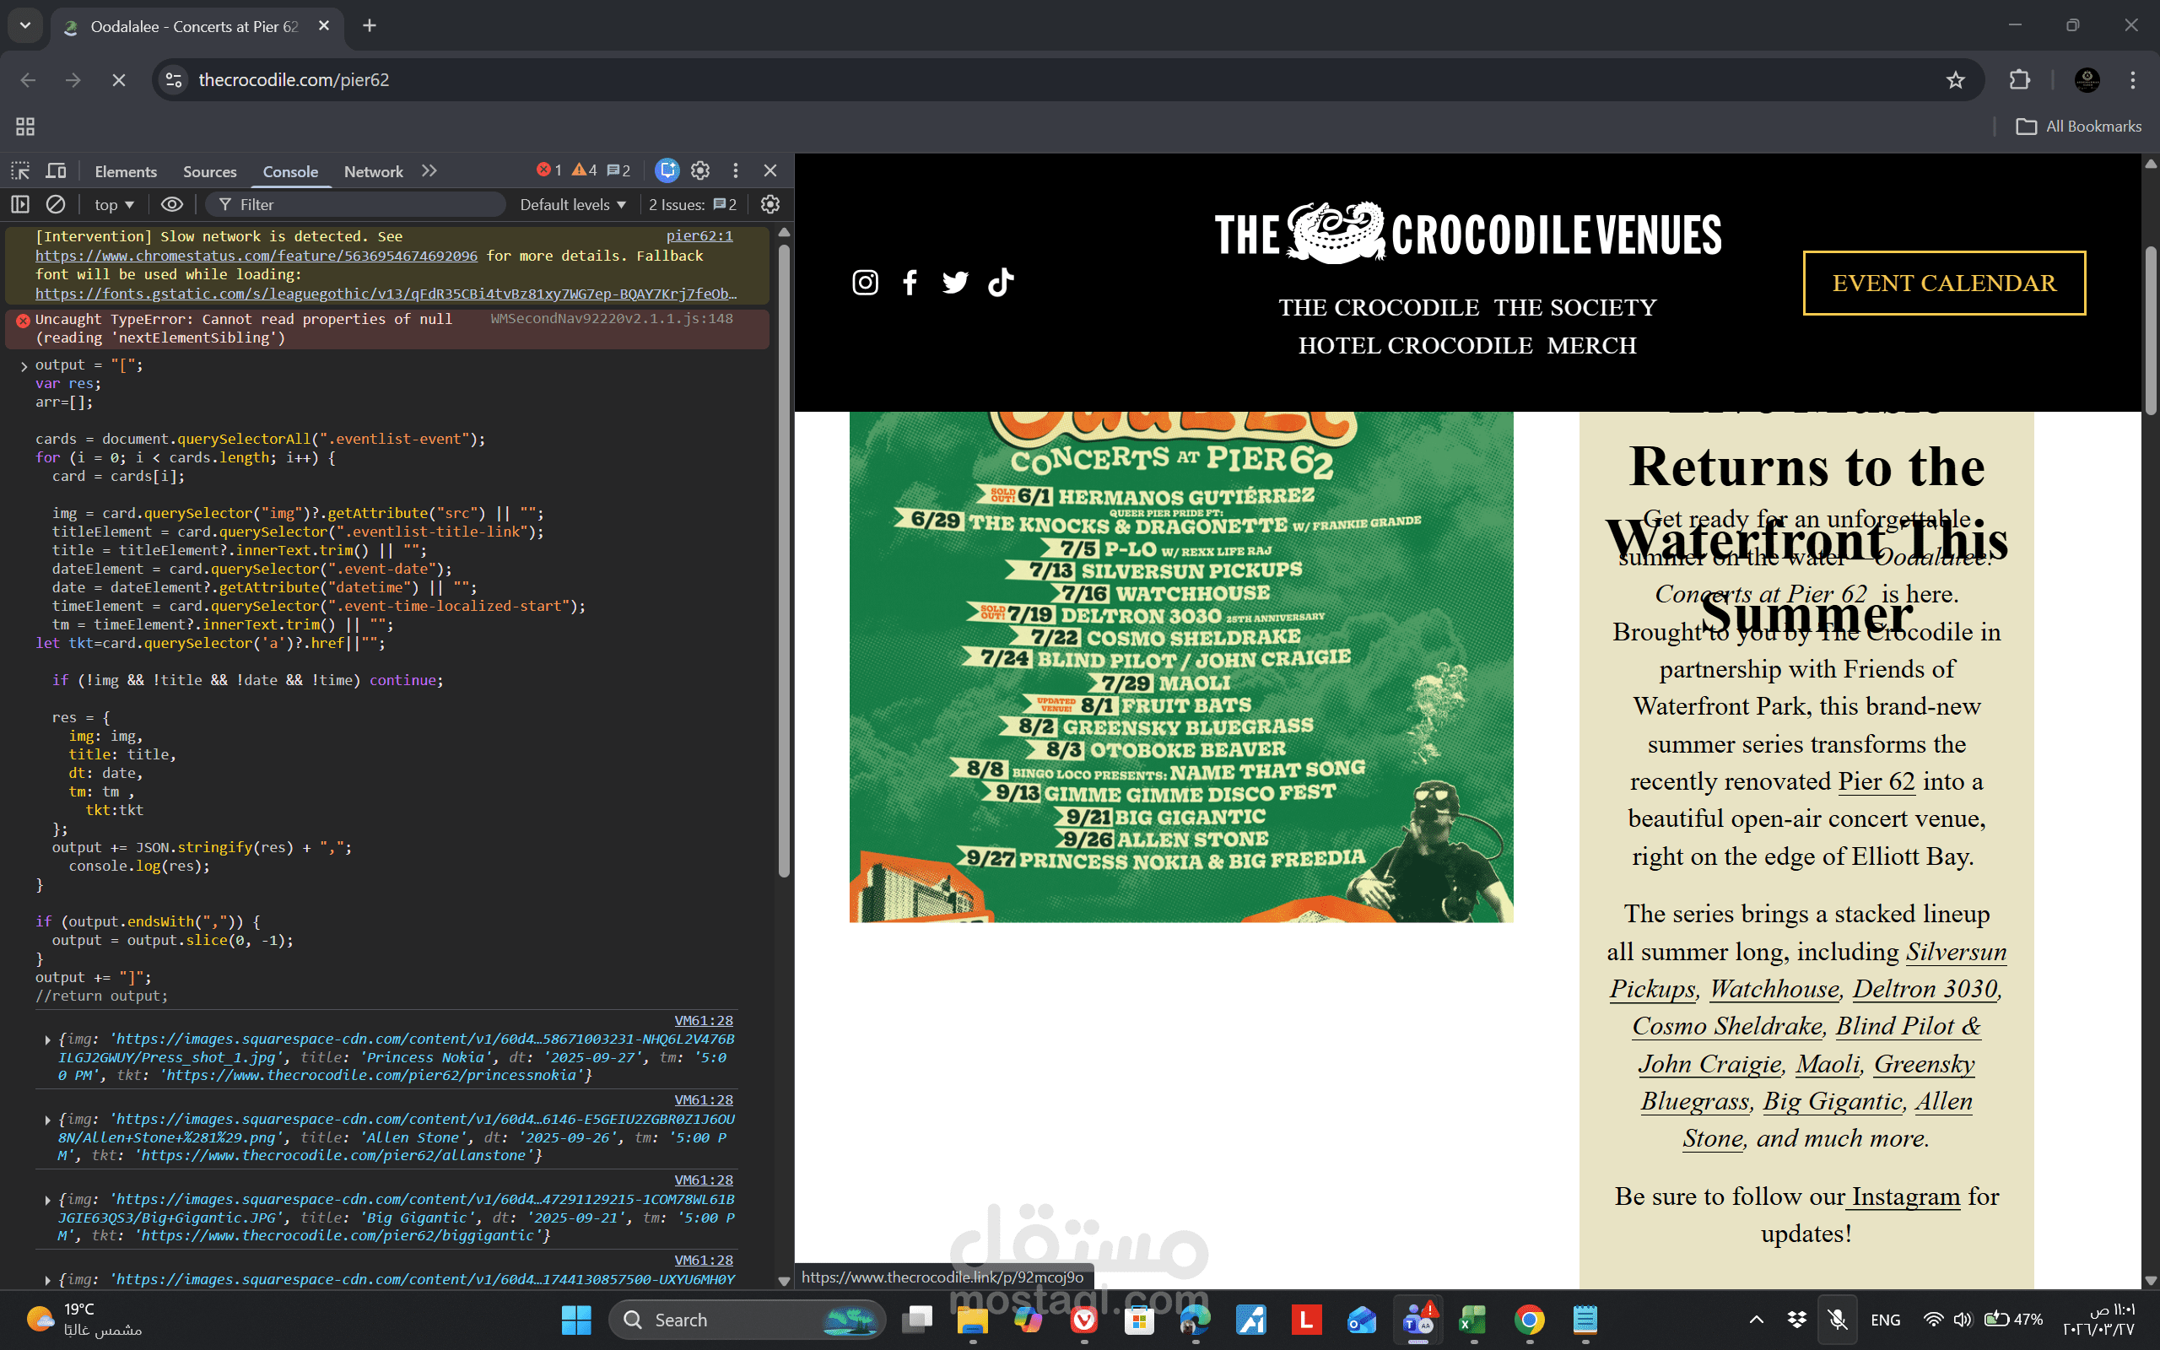
Task: Toggle the console sidebar panel
Action: [19, 204]
